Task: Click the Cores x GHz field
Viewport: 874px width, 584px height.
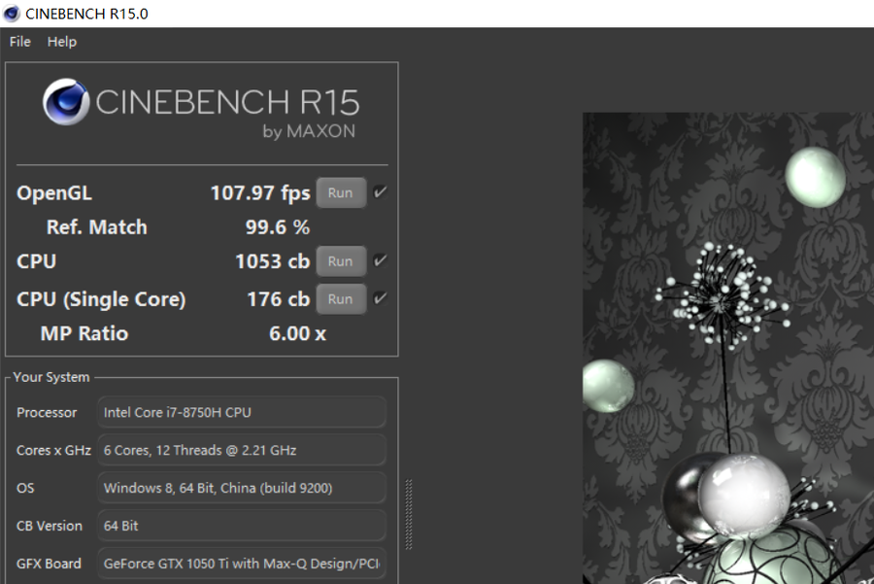Action: 242,451
